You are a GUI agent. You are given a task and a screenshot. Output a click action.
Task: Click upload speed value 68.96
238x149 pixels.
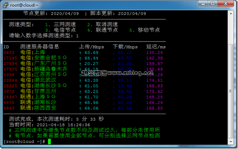pos(91,103)
